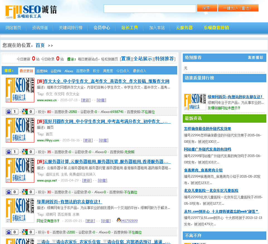Click the orange 搜索 button

tap(207, 8)
